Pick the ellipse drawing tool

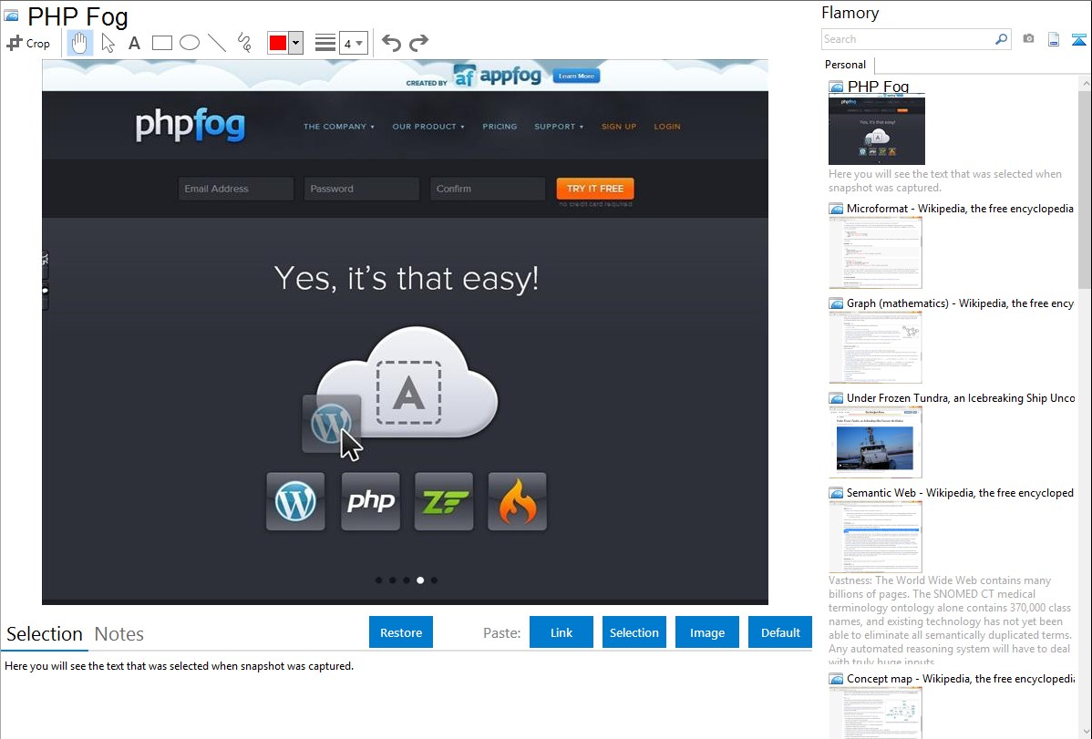pyautogui.click(x=190, y=43)
